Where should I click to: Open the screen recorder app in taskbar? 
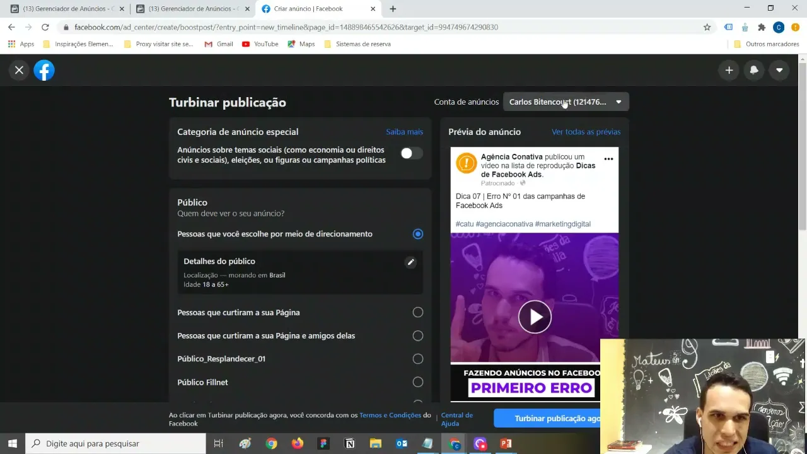point(480,443)
